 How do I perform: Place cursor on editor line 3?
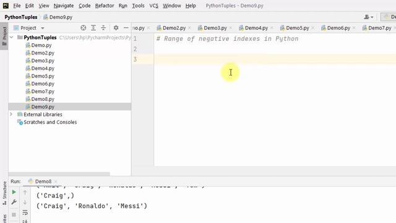(275, 59)
